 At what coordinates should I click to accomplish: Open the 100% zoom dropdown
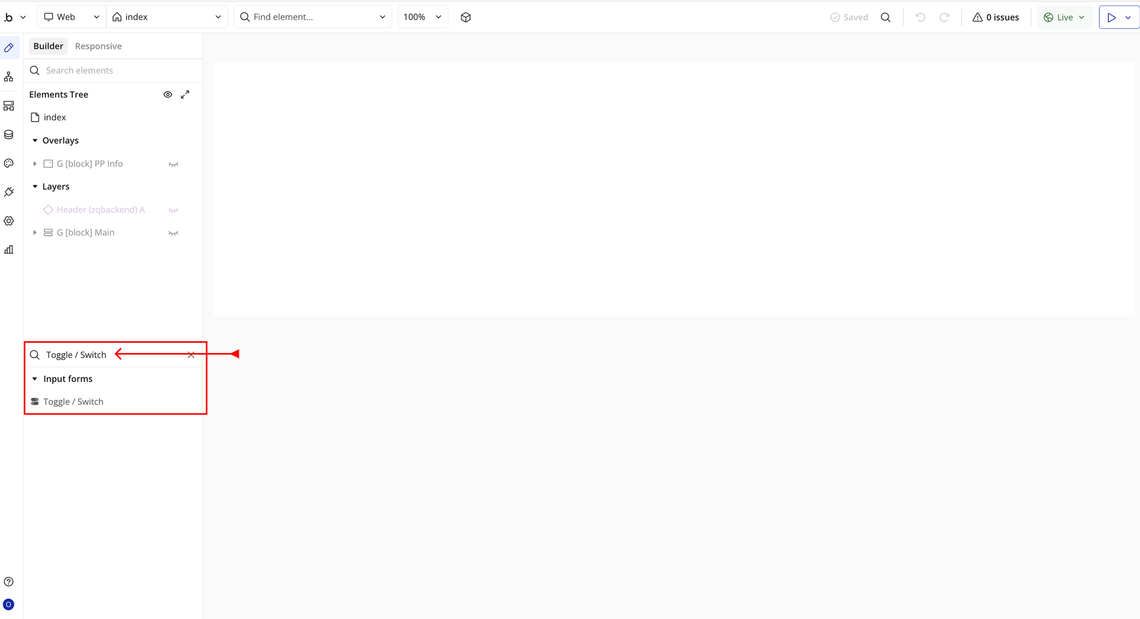pyautogui.click(x=422, y=17)
